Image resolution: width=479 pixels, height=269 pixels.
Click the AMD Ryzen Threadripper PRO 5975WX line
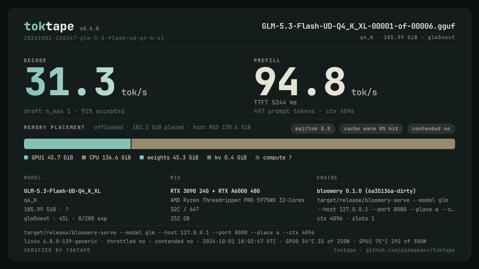pos(238,200)
